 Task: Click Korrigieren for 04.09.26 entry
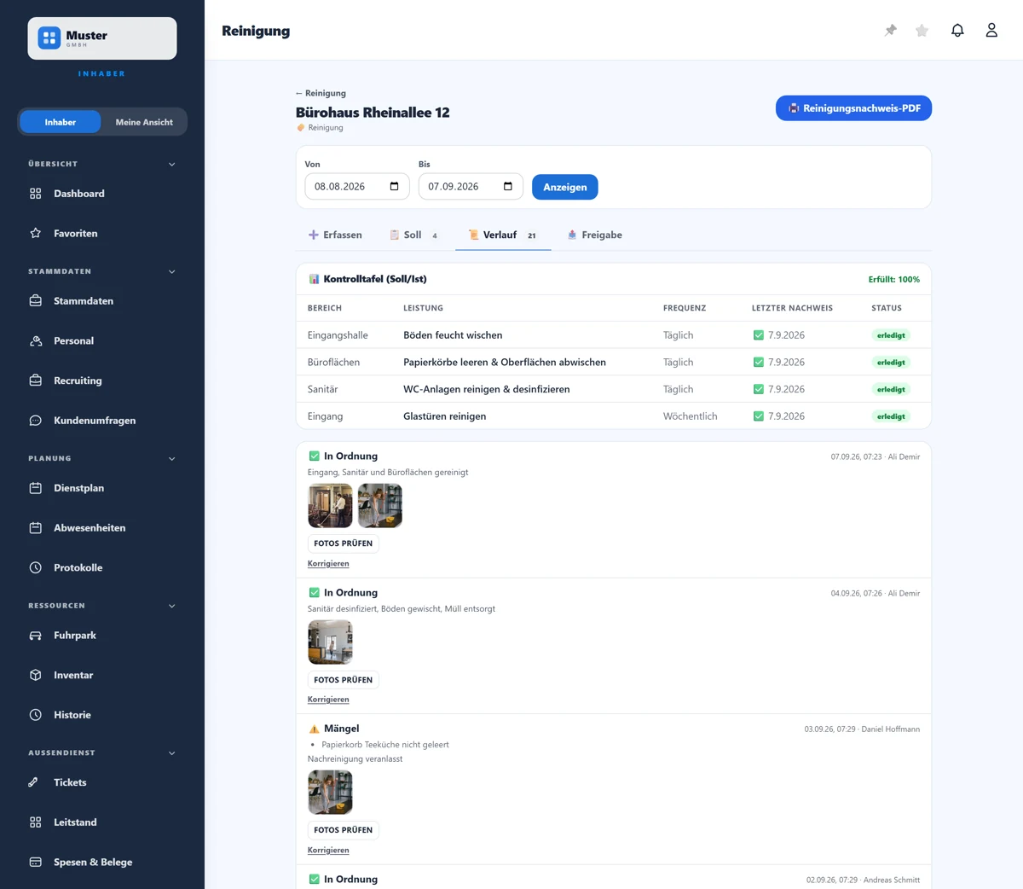328,700
